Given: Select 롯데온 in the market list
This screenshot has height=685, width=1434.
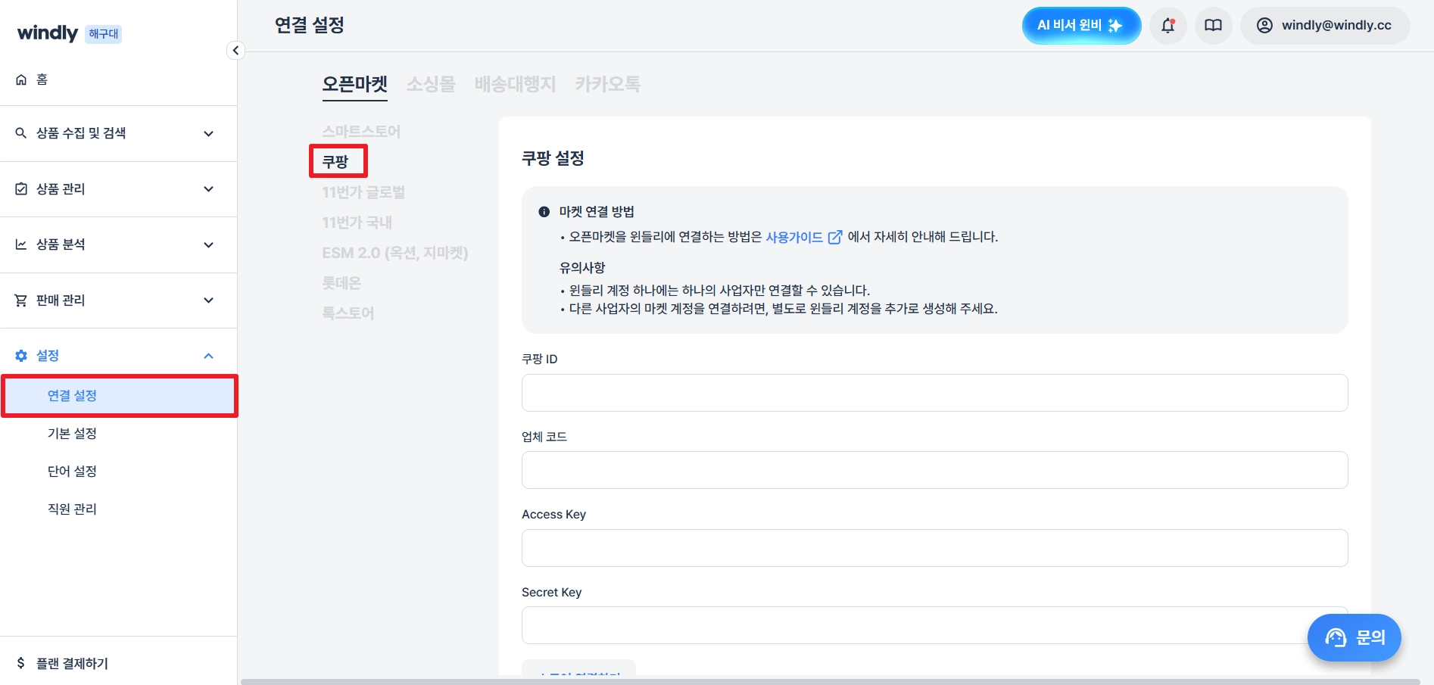Looking at the screenshot, I should (x=341, y=283).
